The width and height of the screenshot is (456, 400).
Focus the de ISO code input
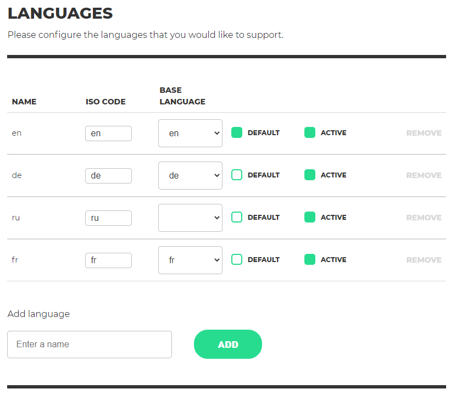coord(108,176)
